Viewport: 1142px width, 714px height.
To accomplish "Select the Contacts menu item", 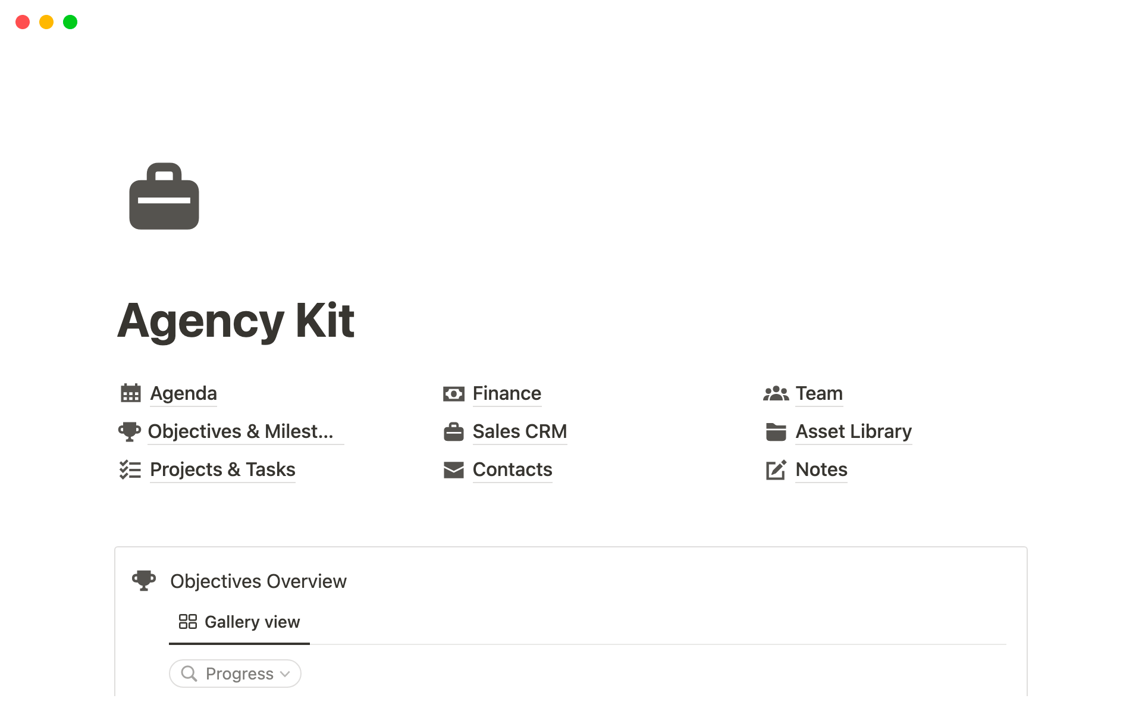I will pyautogui.click(x=512, y=469).
